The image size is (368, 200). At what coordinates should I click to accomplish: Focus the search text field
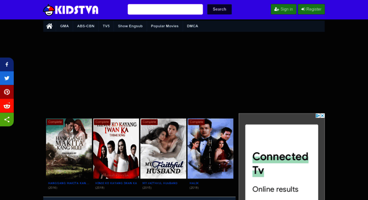[x=165, y=9]
